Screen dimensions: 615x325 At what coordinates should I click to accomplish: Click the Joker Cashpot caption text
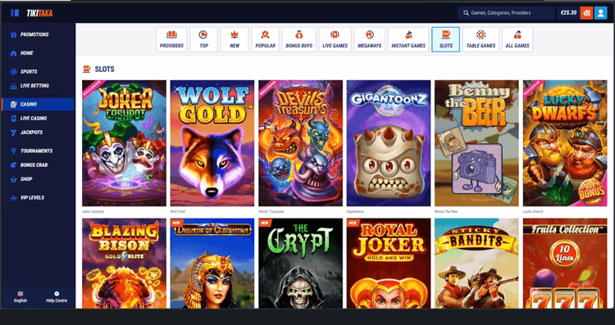click(x=93, y=211)
